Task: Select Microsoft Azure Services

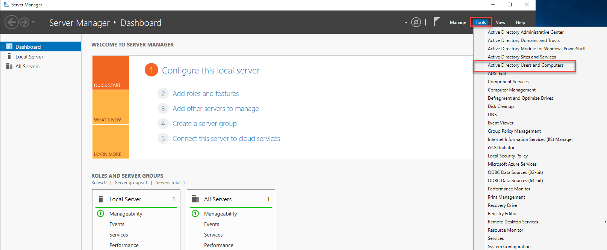Action: pos(512,164)
